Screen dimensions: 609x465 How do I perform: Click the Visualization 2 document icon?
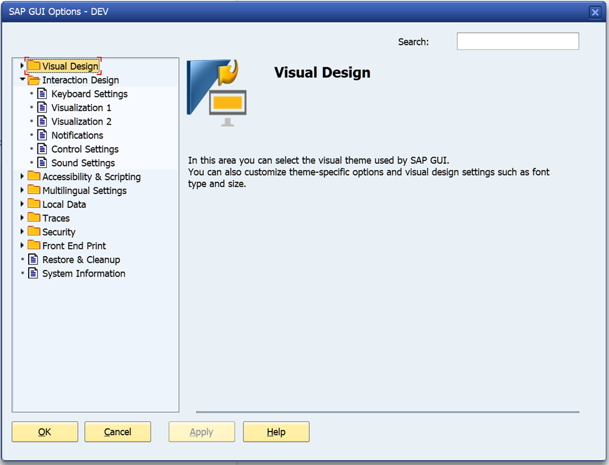(42, 121)
